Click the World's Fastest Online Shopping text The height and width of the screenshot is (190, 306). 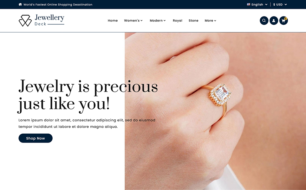pyautogui.click(x=58, y=4)
